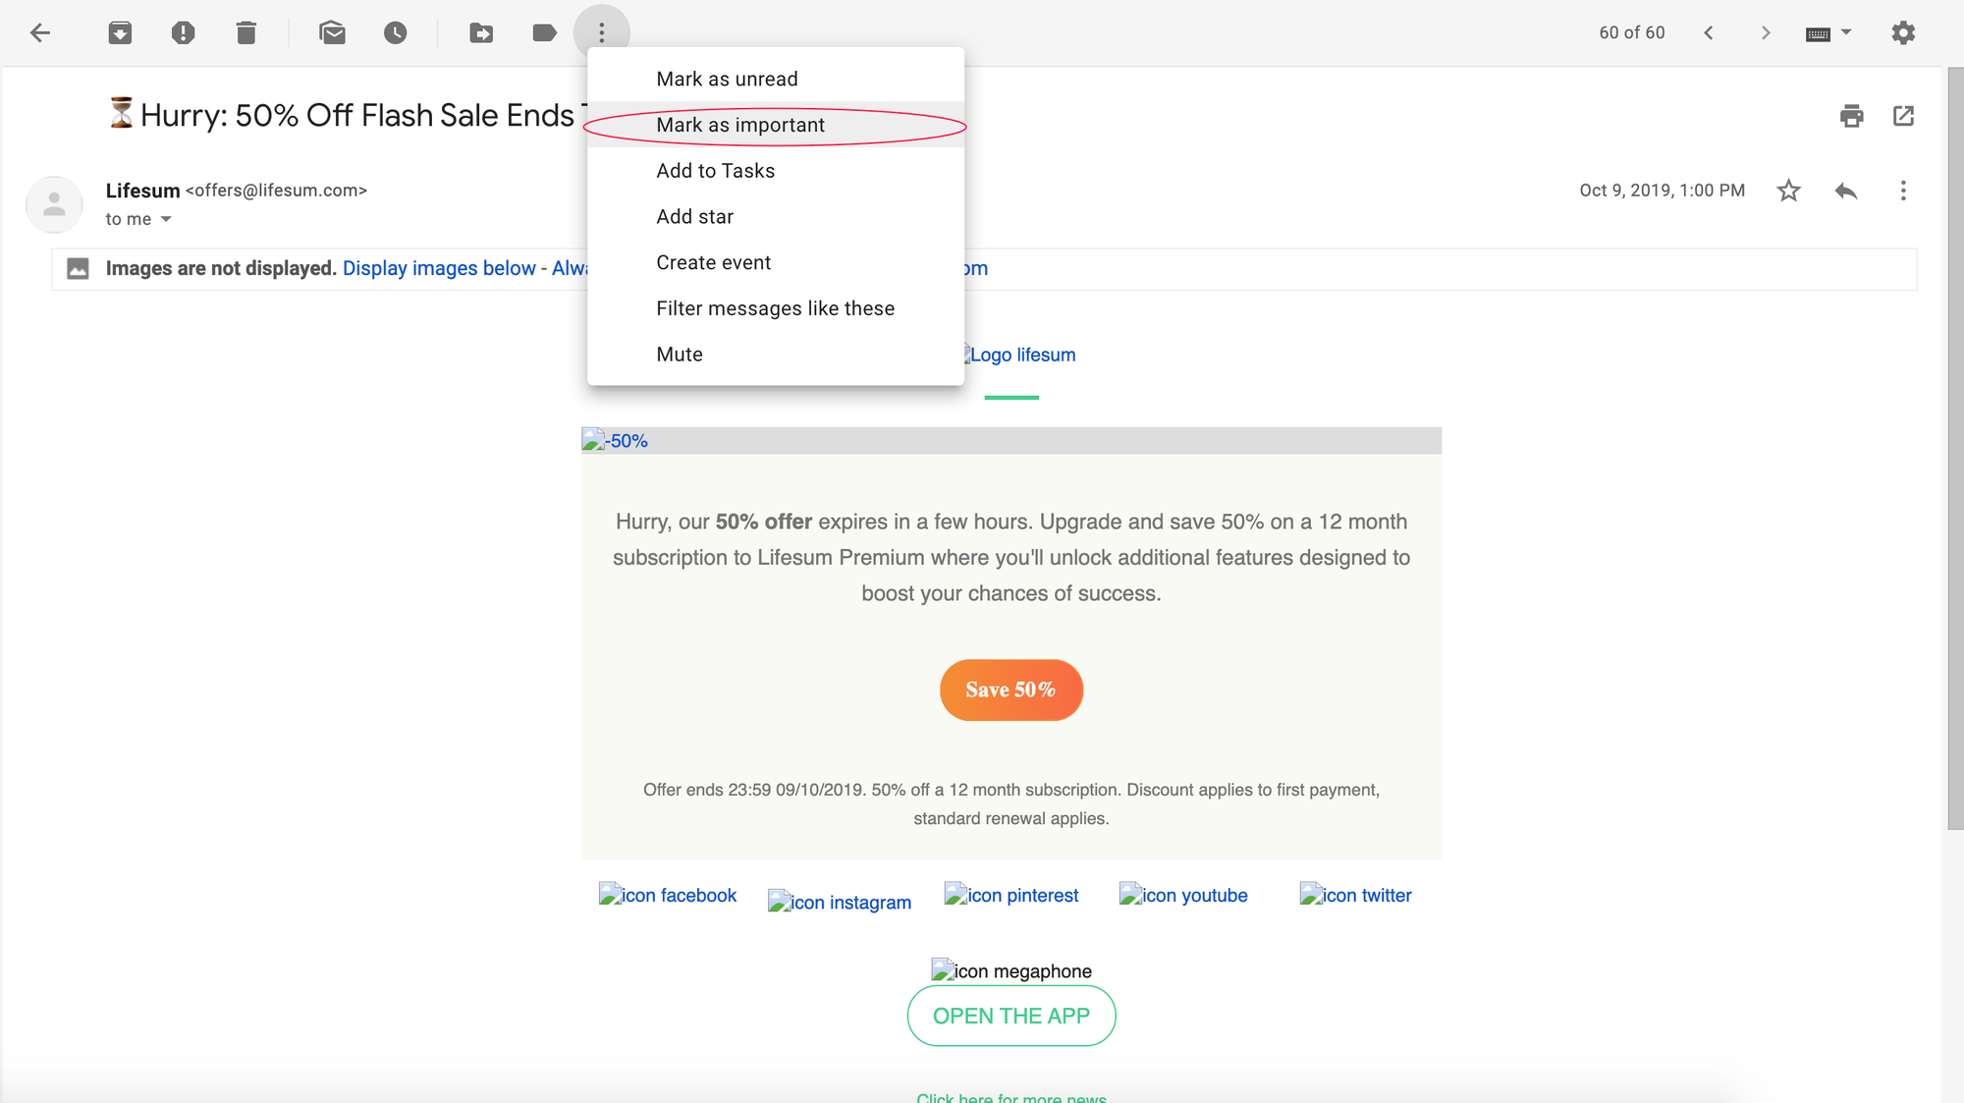Star this Lifesum message

[x=1789, y=191]
